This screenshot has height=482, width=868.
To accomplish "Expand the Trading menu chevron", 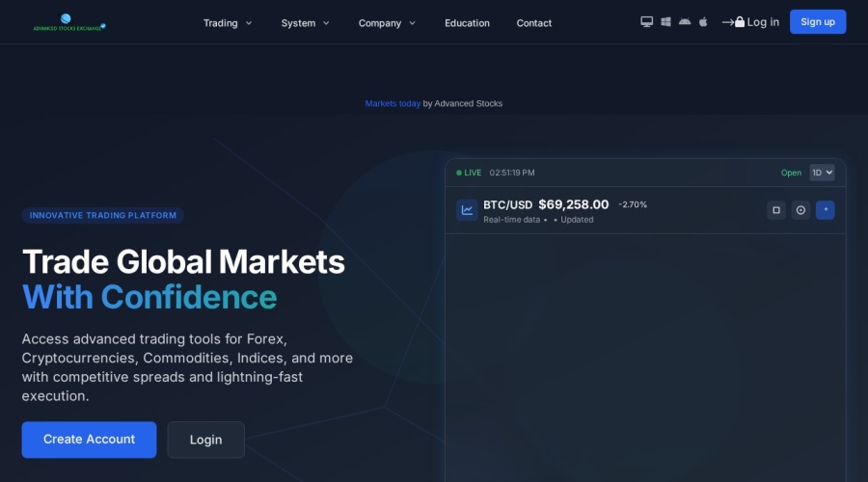I will click(x=249, y=23).
